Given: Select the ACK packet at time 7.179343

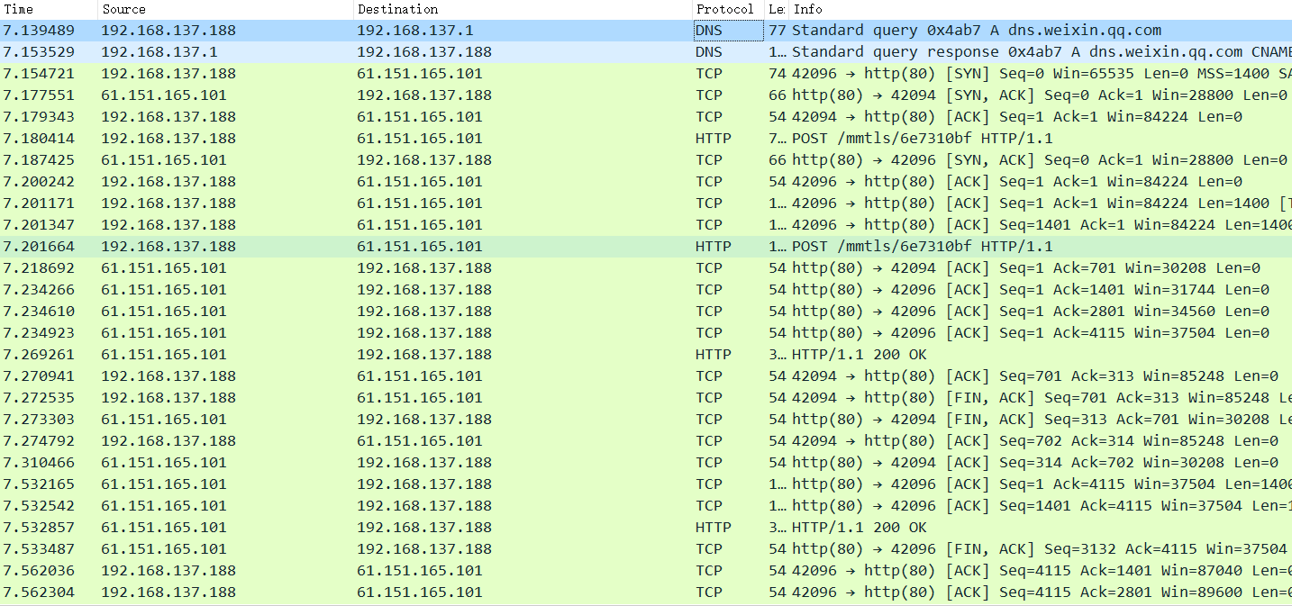Looking at the screenshot, I should tap(646, 117).
